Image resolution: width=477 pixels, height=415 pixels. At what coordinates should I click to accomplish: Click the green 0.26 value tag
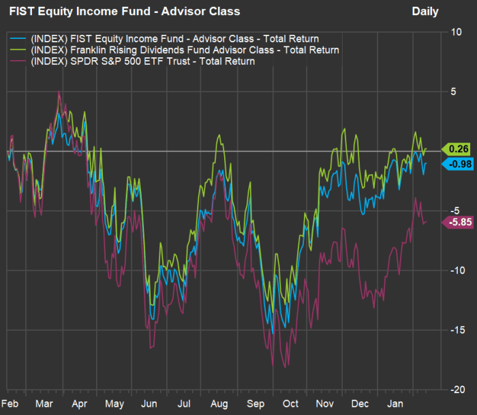[x=457, y=149]
